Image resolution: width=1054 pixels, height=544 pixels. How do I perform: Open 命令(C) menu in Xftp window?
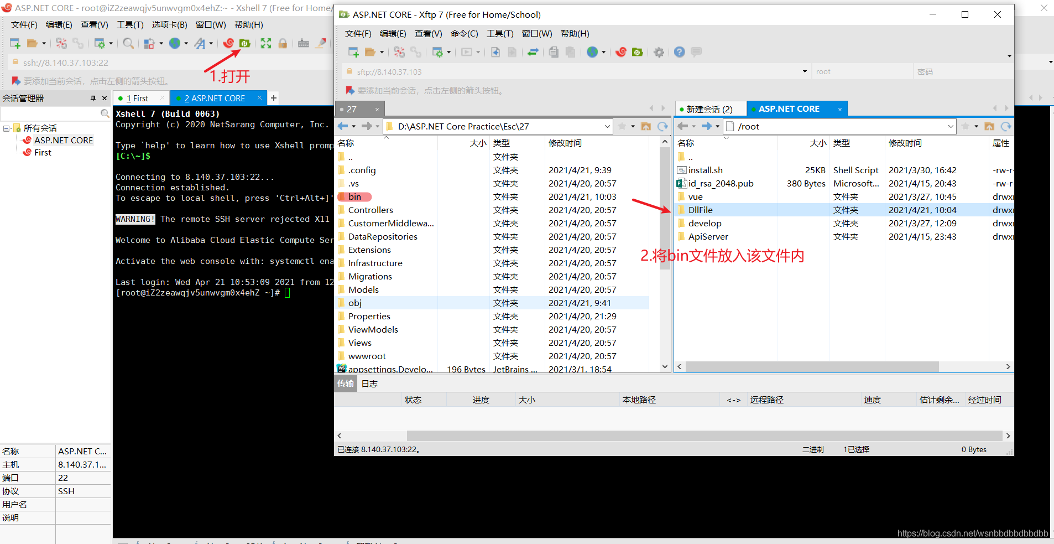[x=465, y=34]
